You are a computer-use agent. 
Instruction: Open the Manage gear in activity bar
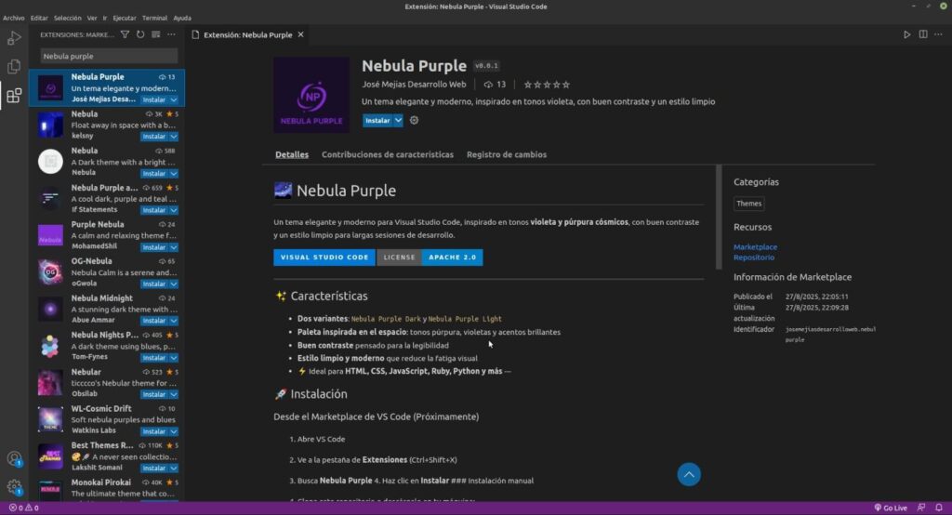14,487
